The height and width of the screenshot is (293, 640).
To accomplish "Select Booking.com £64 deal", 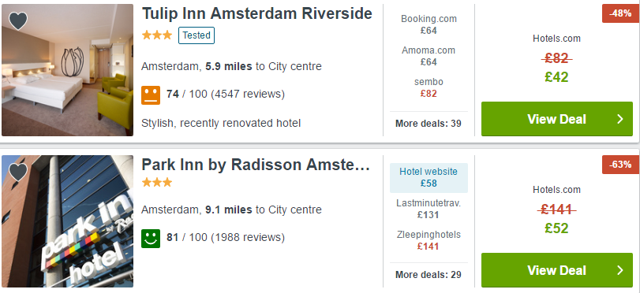I will 429,24.
